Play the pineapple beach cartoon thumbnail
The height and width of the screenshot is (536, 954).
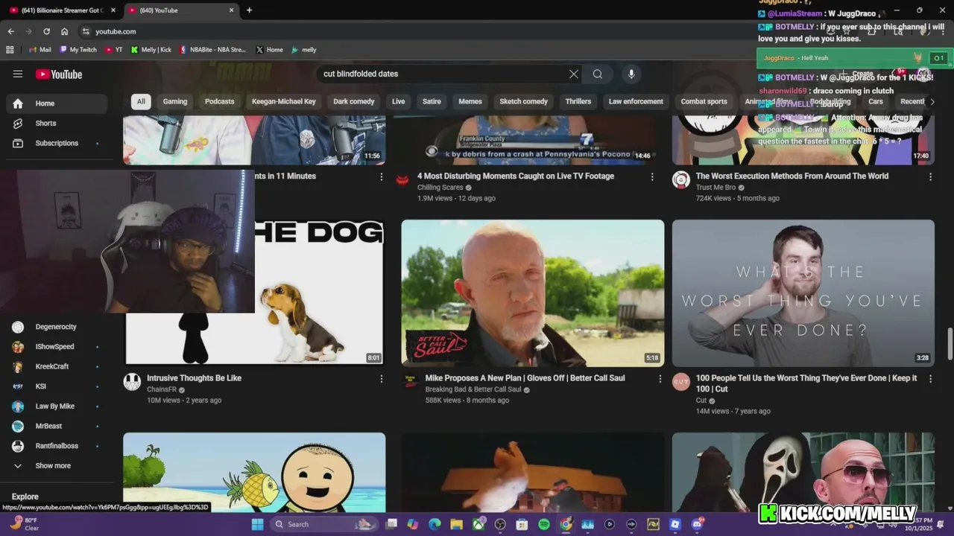pos(254,471)
